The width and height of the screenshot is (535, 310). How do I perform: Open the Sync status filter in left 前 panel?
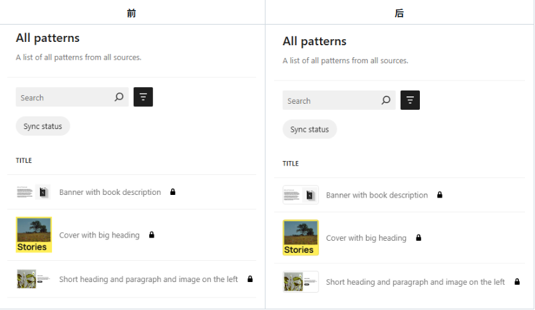[x=43, y=126]
